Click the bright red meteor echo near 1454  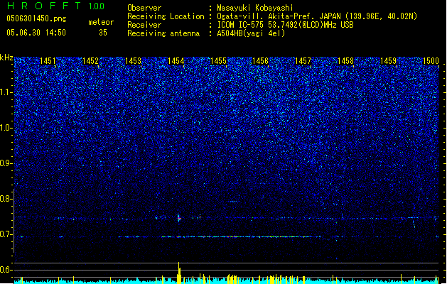tap(179, 218)
